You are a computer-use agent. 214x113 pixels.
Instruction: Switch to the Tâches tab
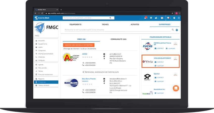coord(105,25)
